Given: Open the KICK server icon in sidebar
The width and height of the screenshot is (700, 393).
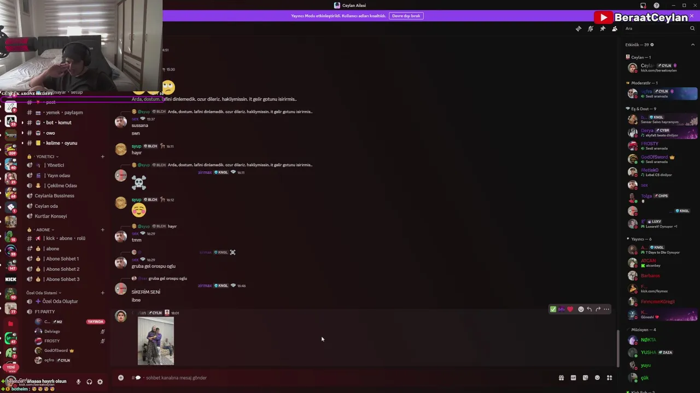Looking at the screenshot, I should [x=10, y=279].
